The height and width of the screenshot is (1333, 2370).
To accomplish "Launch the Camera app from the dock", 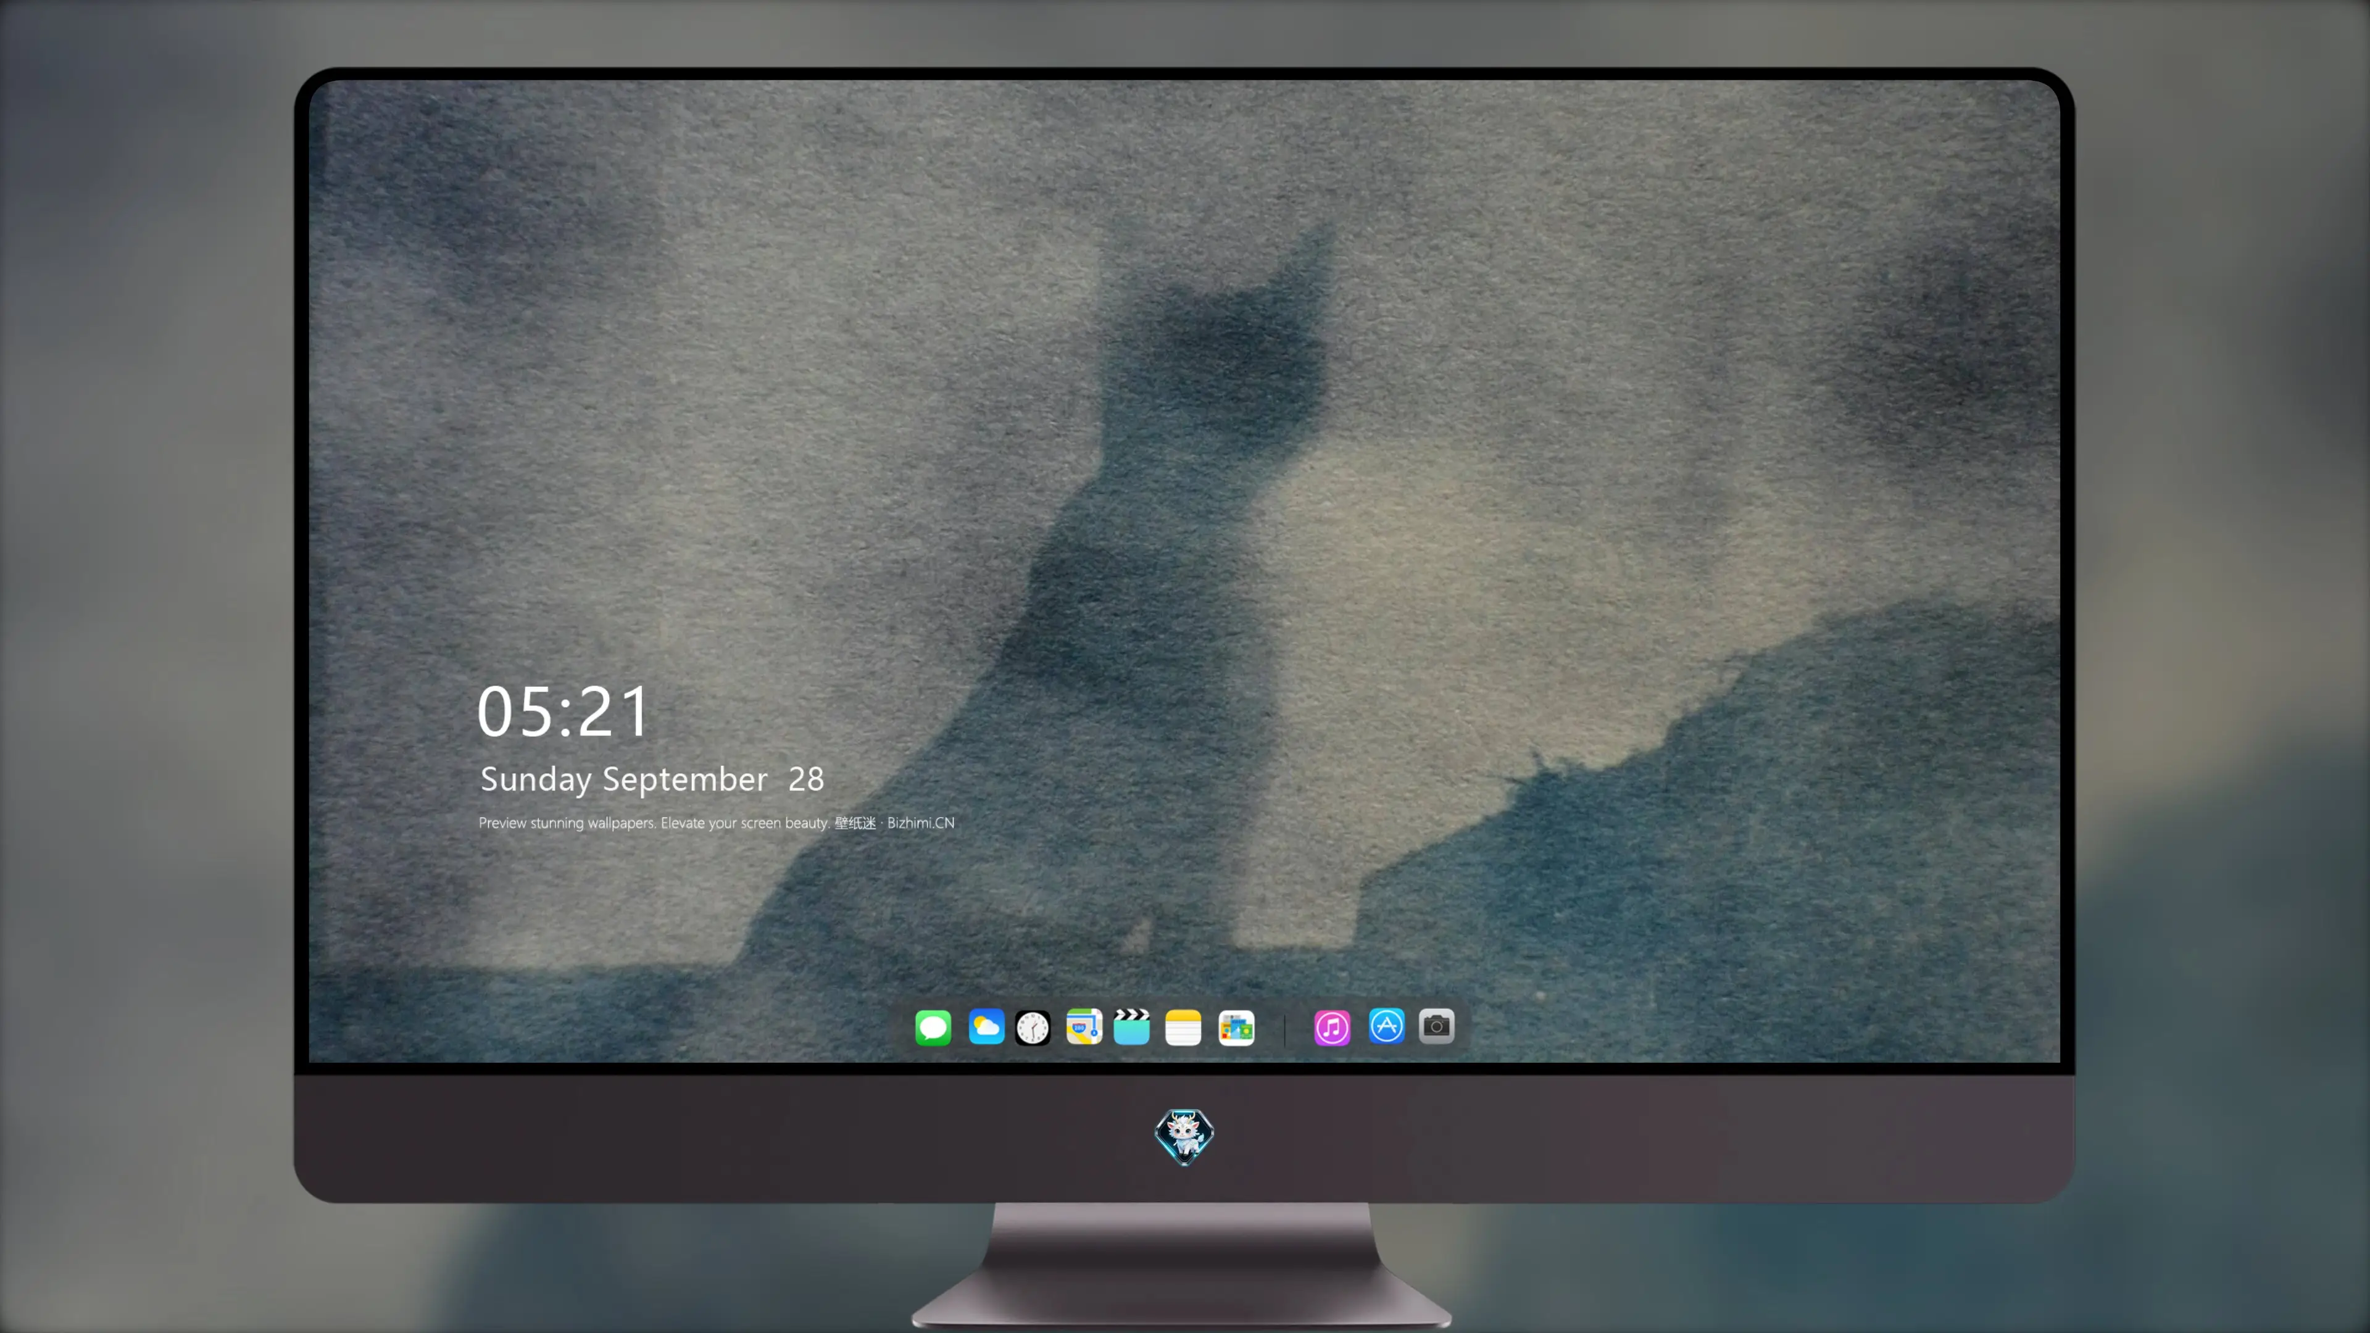I will pyautogui.click(x=1436, y=1026).
